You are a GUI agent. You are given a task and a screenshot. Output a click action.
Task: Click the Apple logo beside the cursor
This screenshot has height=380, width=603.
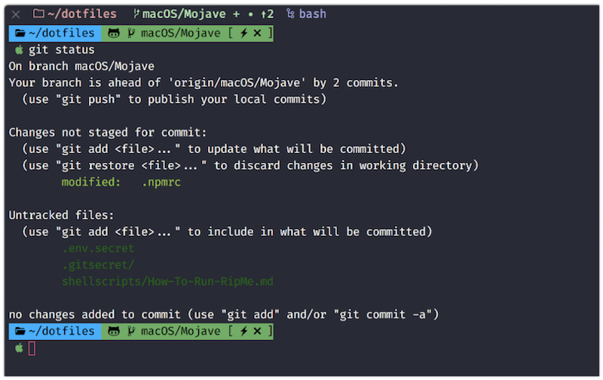[x=19, y=348]
